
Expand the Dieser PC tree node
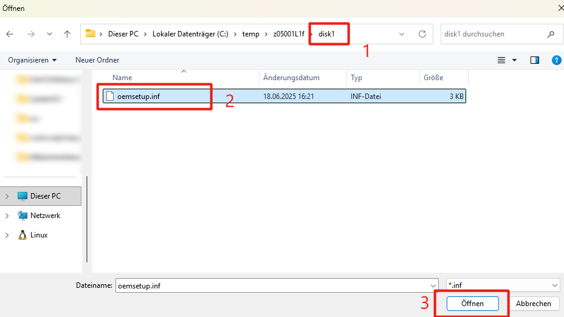click(7, 196)
